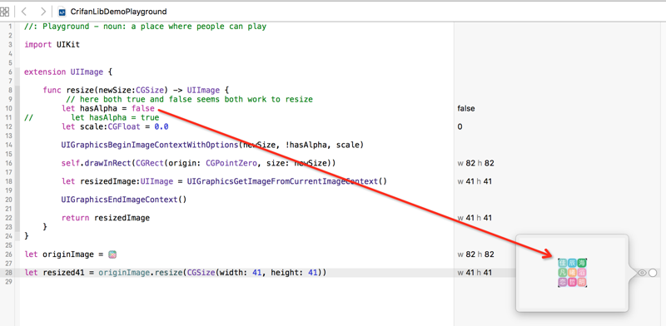The width and height of the screenshot is (666, 326).
Task: Toggle the Show Result circle button
Action: [x=653, y=273]
